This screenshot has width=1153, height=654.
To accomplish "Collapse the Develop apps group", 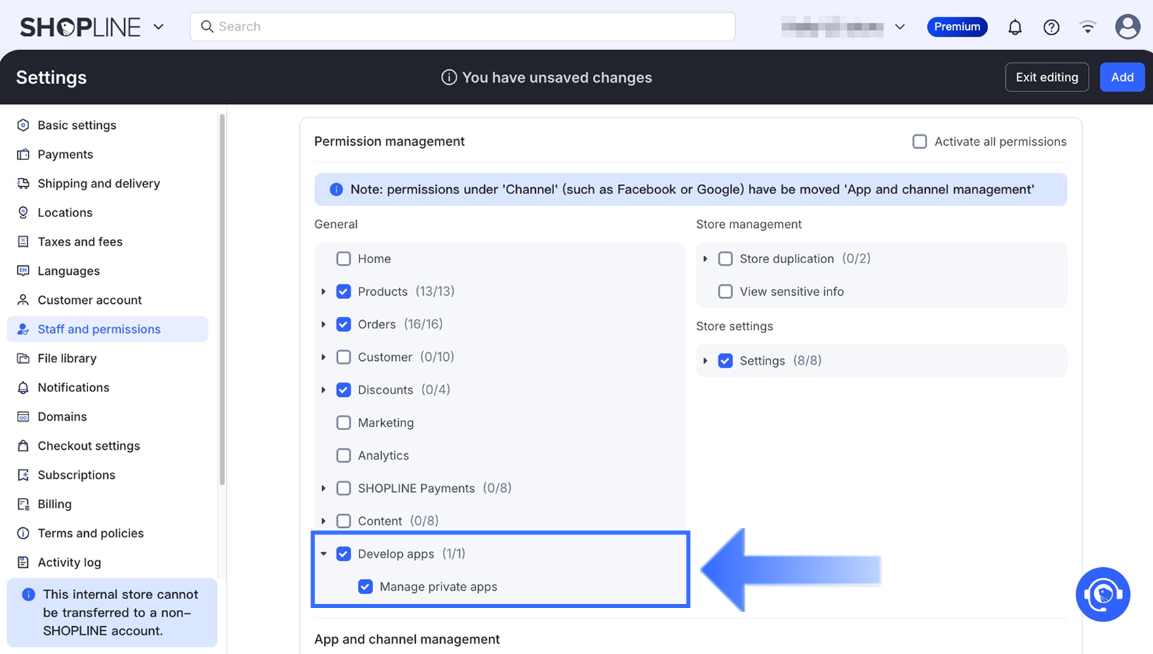I will point(324,554).
